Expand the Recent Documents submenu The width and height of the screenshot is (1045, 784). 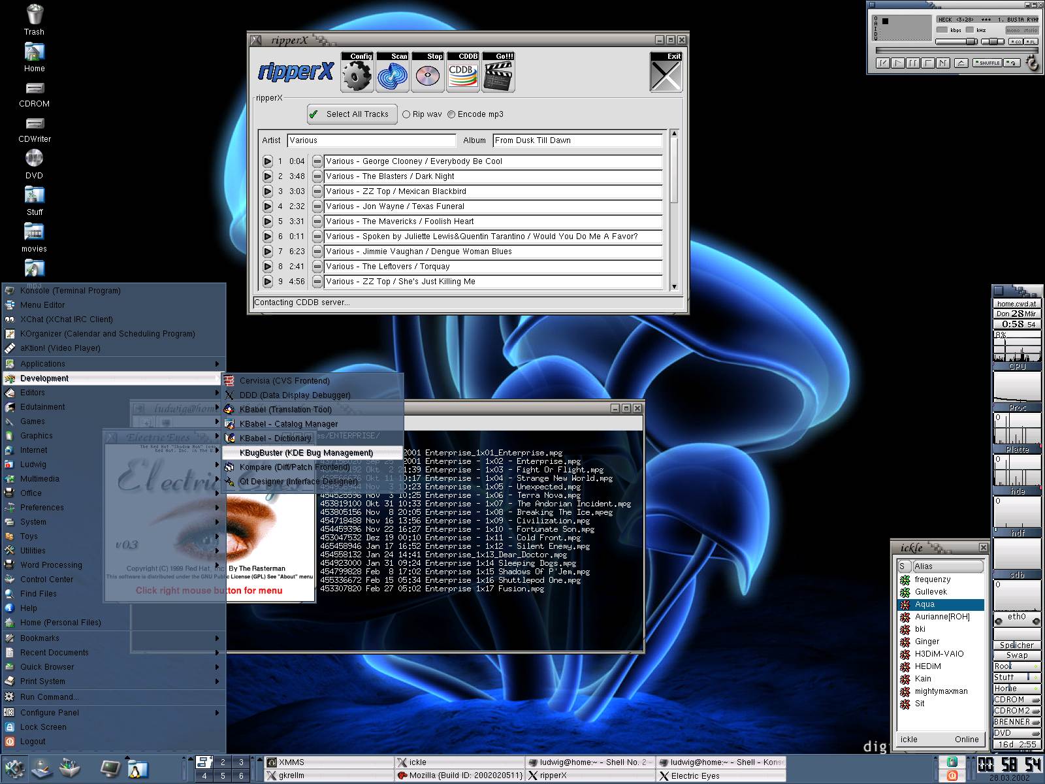[114, 652]
